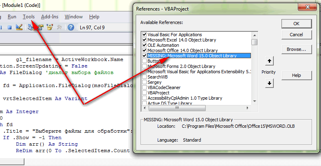Click the Toolbox hammer-and-wrench icon

coord(59,27)
